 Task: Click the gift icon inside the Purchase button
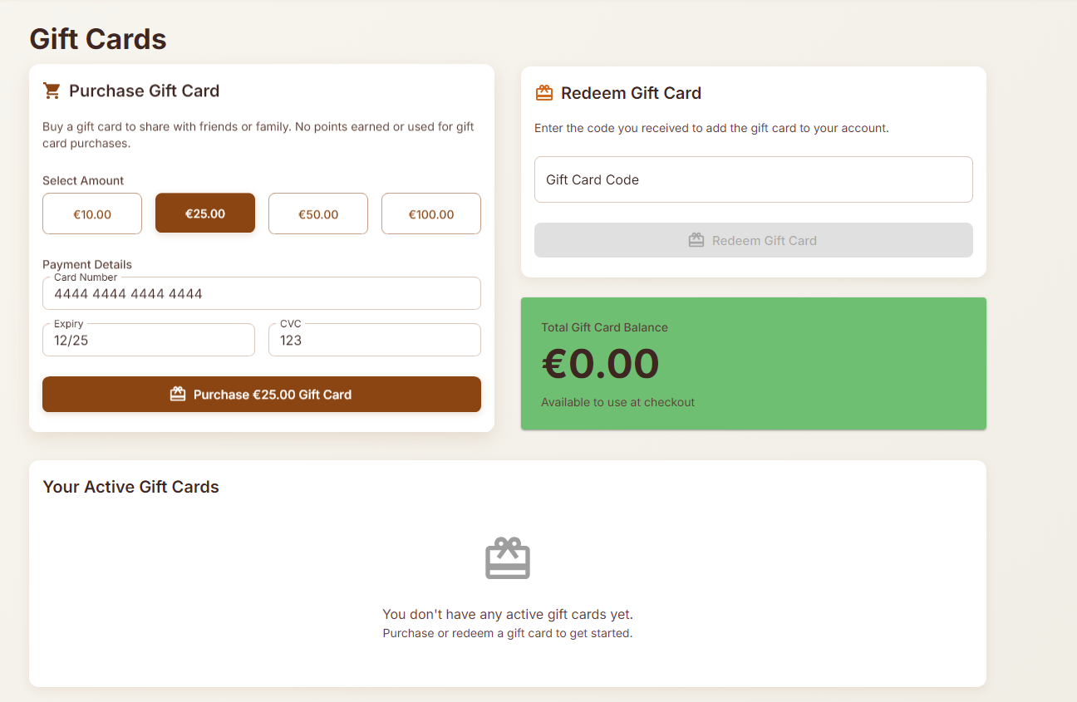coord(178,394)
